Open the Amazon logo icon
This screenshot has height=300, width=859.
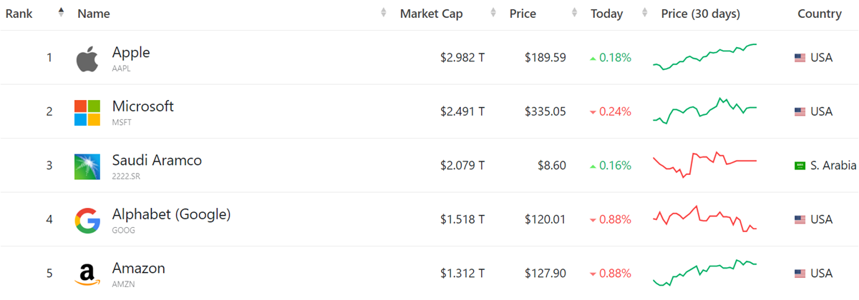pyautogui.click(x=87, y=274)
